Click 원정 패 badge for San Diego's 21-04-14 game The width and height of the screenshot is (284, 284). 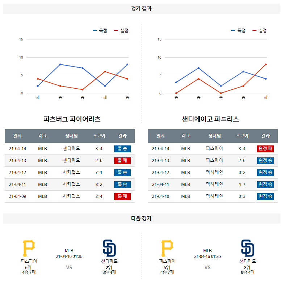[x=265, y=149]
